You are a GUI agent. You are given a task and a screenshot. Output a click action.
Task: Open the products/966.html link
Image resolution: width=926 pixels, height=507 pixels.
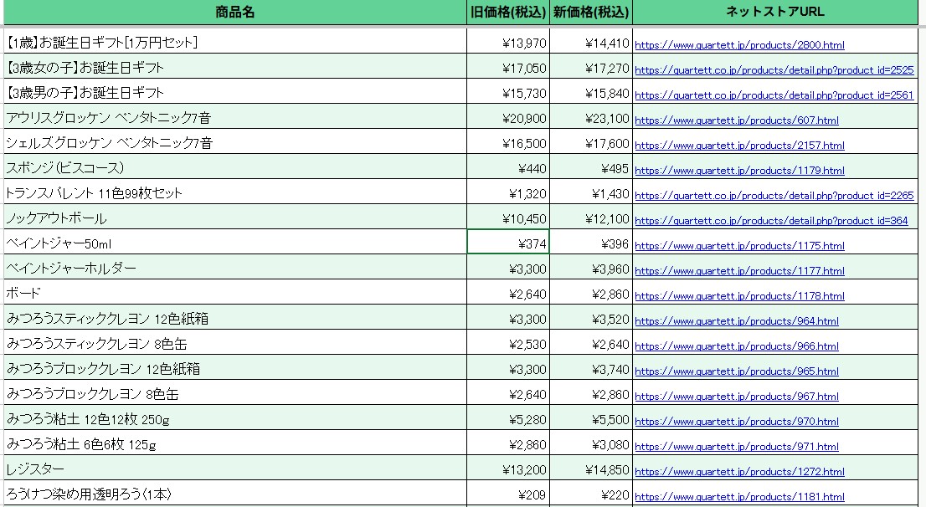[x=737, y=346]
